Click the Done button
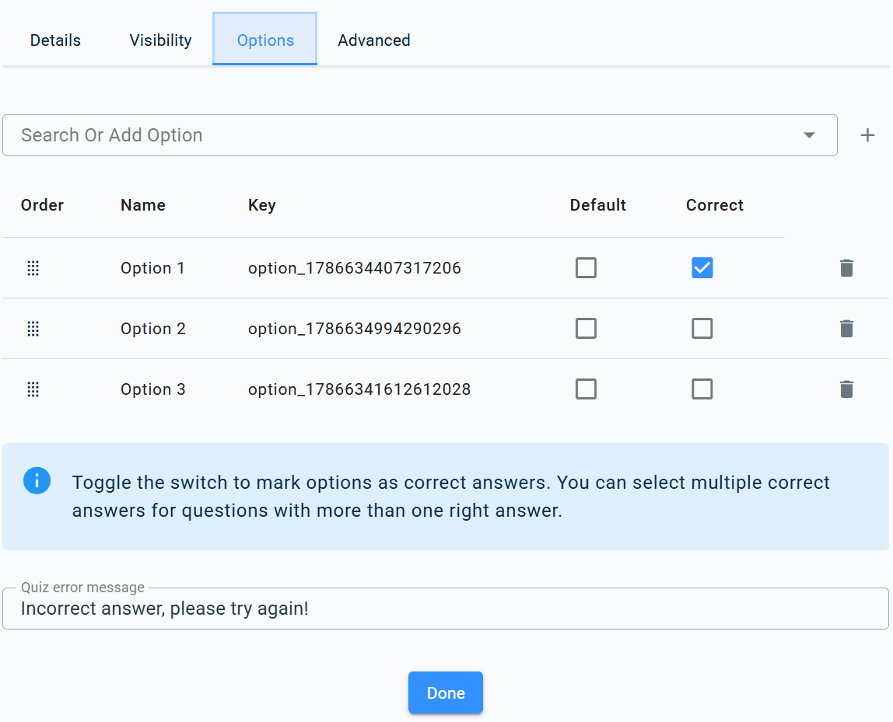The width and height of the screenshot is (893, 722). (446, 693)
